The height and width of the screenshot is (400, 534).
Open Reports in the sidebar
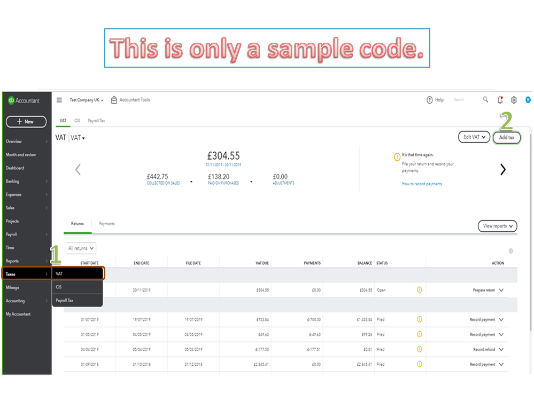tap(27, 261)
